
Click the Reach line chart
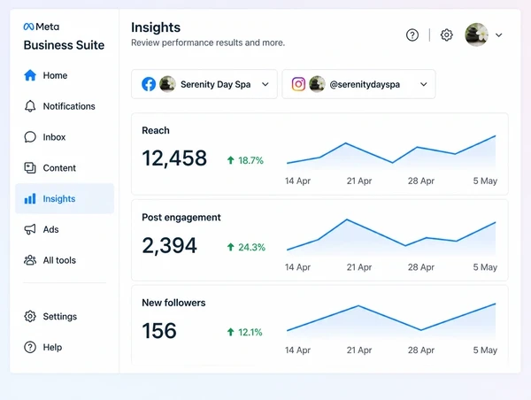(x=391, y=152)
